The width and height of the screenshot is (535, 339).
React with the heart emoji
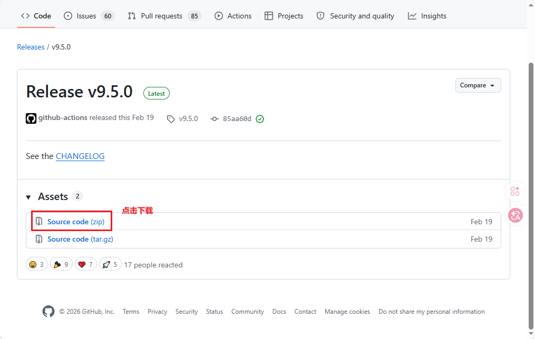tap(85, 264)
